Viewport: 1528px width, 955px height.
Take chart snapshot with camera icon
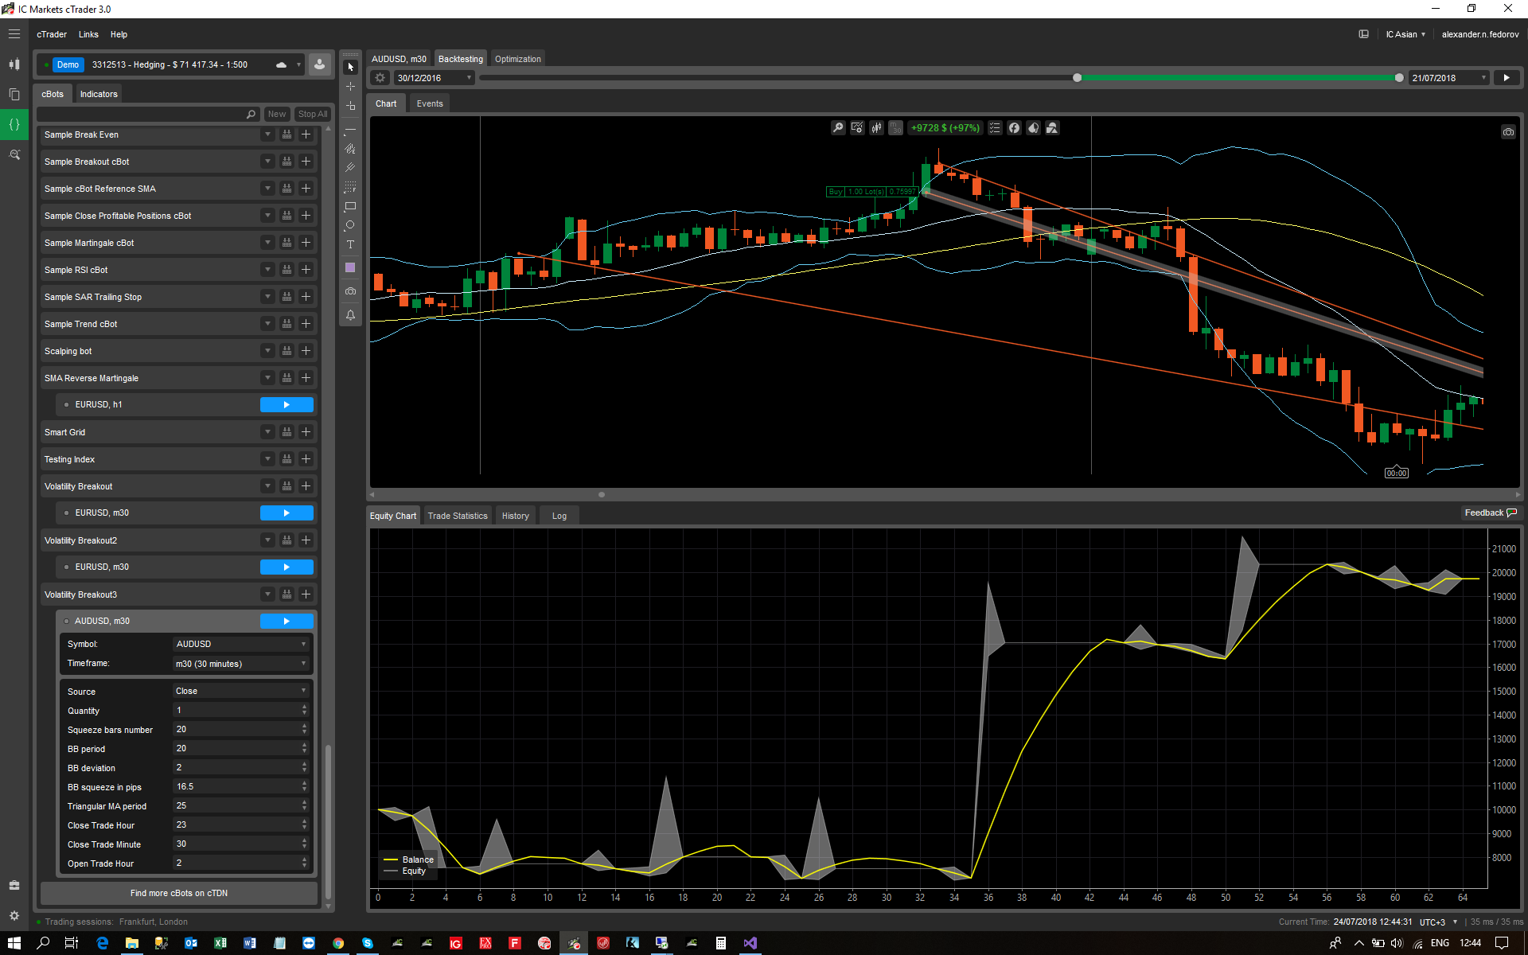click(x=1508, y=132)
